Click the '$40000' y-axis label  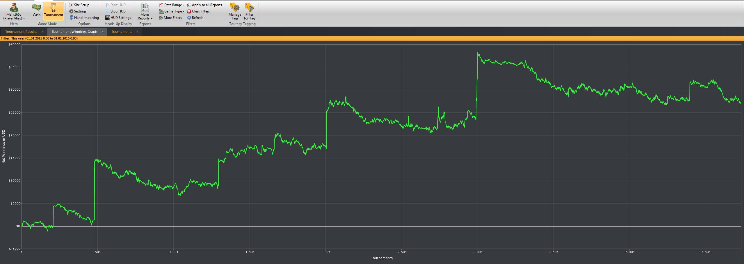[15, 44]
